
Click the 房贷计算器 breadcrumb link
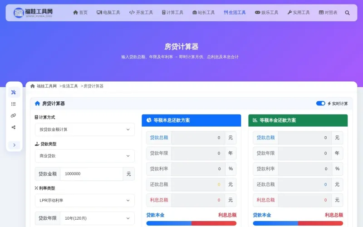point(93,86)
